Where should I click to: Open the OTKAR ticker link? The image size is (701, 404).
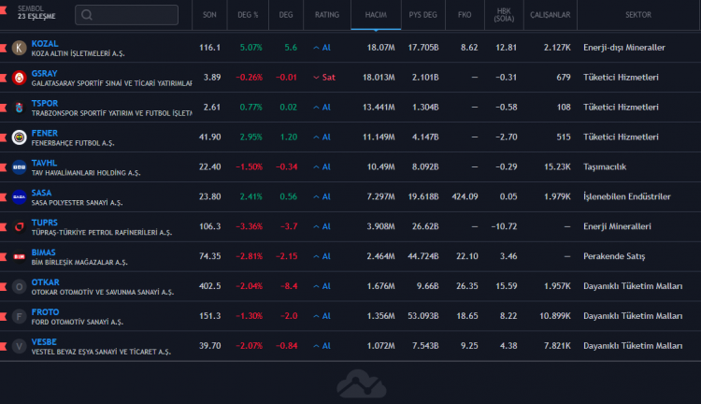[45, 282]
